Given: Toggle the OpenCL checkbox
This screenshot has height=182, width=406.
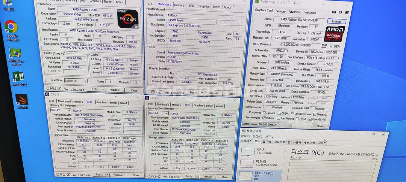Looking at the screenshot, I should click(x=264, y=113).
